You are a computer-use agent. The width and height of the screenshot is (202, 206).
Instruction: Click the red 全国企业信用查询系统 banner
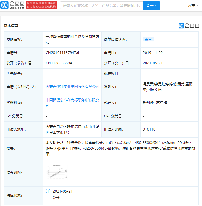(41, 5)
